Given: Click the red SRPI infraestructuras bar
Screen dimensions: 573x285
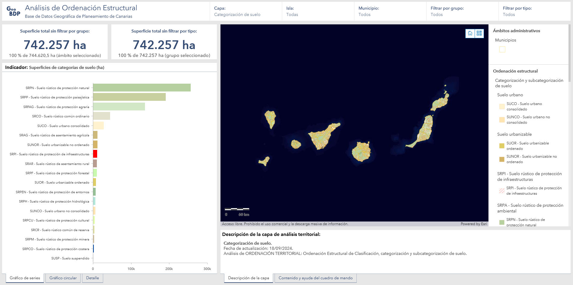Looking at the screenshot, I should (x=95, y=154).
